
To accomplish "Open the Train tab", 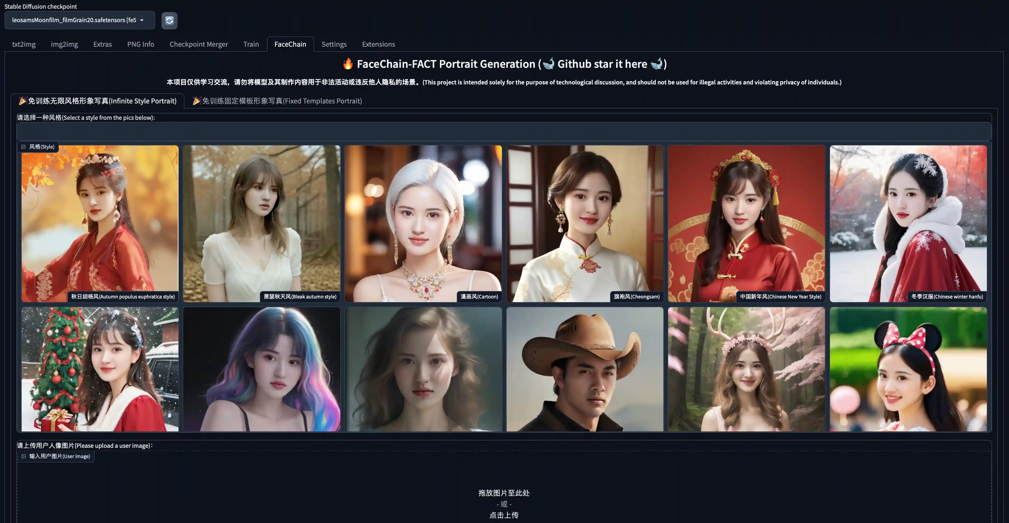I will pyautogui.click(x=251, y=44).
